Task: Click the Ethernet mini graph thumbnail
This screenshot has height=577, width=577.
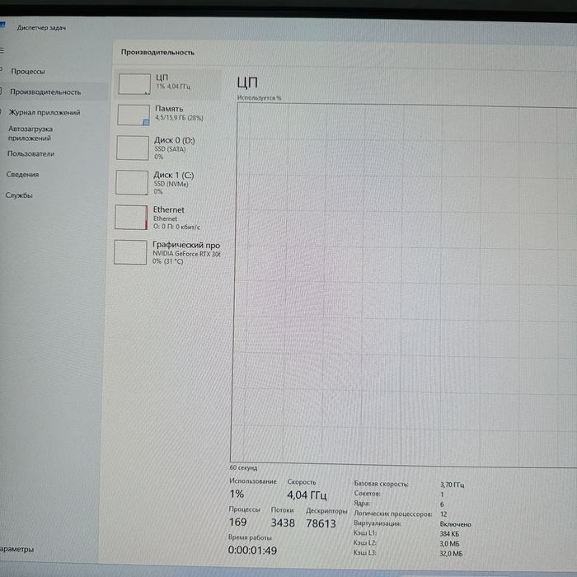Action: 131,218
